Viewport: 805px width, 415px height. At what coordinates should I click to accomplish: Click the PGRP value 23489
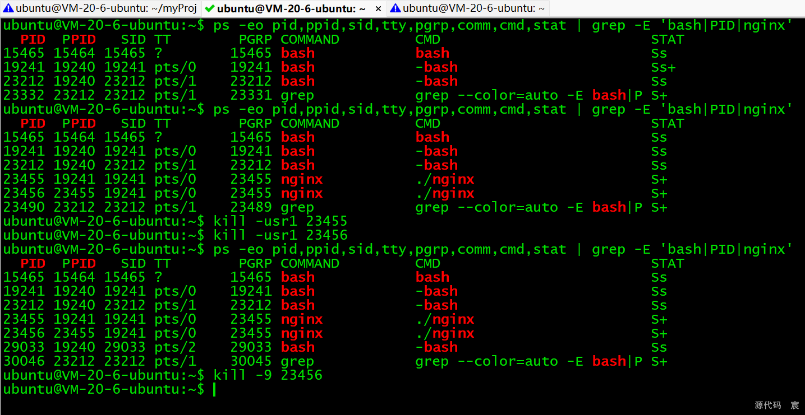tap(251, 207)
